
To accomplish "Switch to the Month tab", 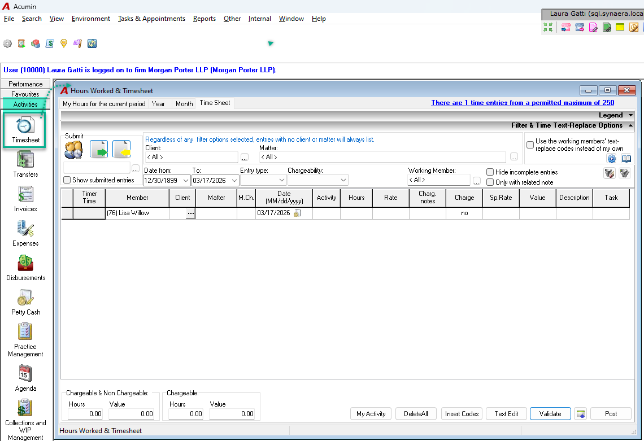I will [184, 104].
